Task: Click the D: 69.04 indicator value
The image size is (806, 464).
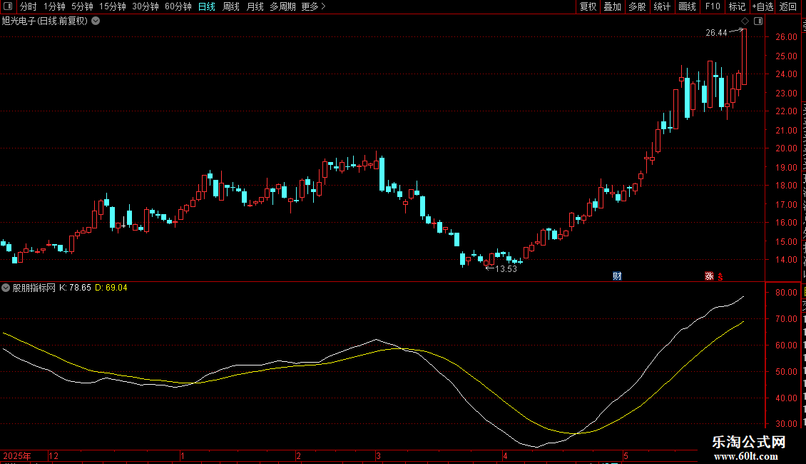Action: pyautogui.click(x=111, y=288)
